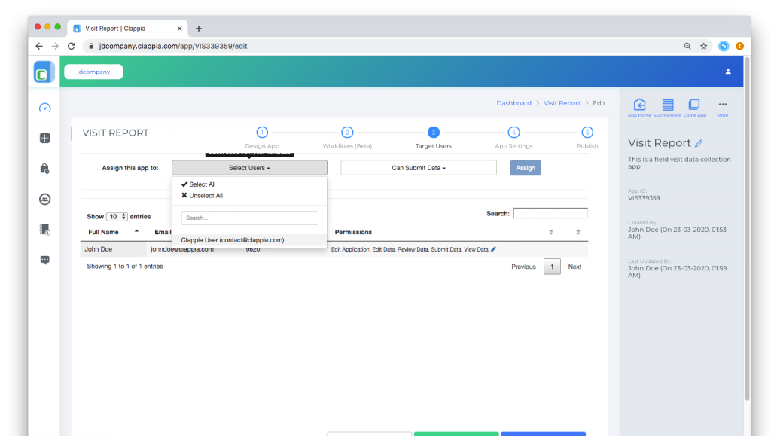This screenshot has height=436, width=771.
Task: Go to step 1 Design App
Action: point(262,138)
